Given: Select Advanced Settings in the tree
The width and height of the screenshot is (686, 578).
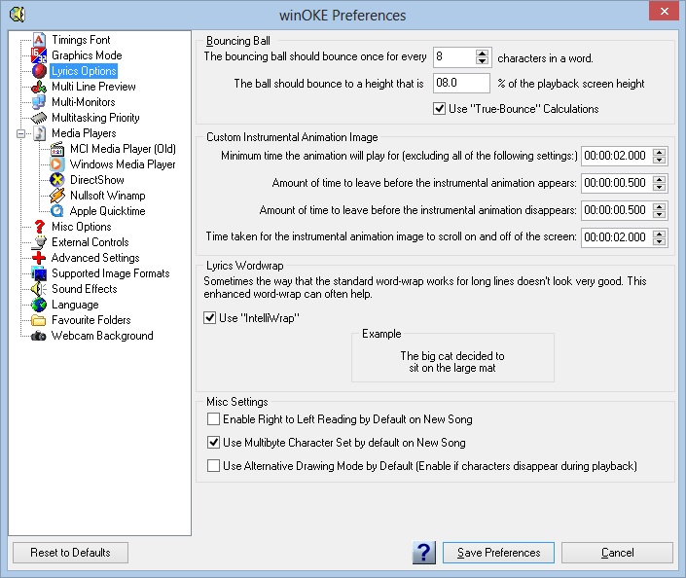Looking at the screenshot, I should pyautogui.click(x=94, y=258).
